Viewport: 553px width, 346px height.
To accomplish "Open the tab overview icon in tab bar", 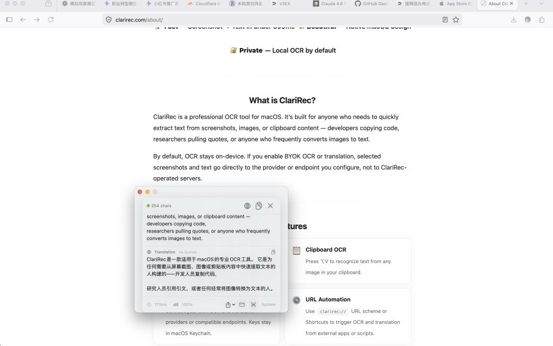I will point(49,3).
